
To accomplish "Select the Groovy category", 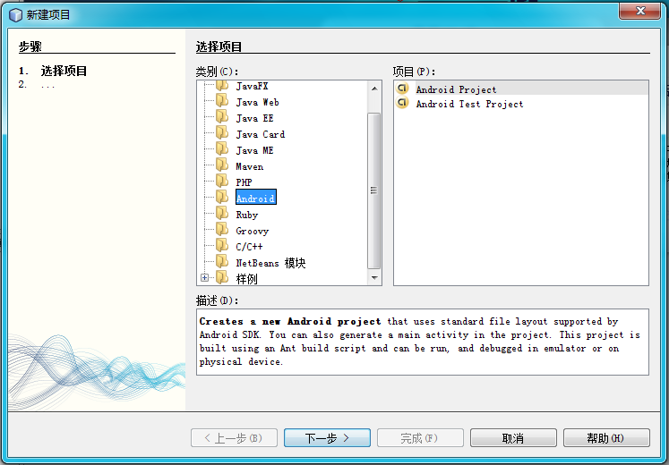I will (x=253, y=232).
